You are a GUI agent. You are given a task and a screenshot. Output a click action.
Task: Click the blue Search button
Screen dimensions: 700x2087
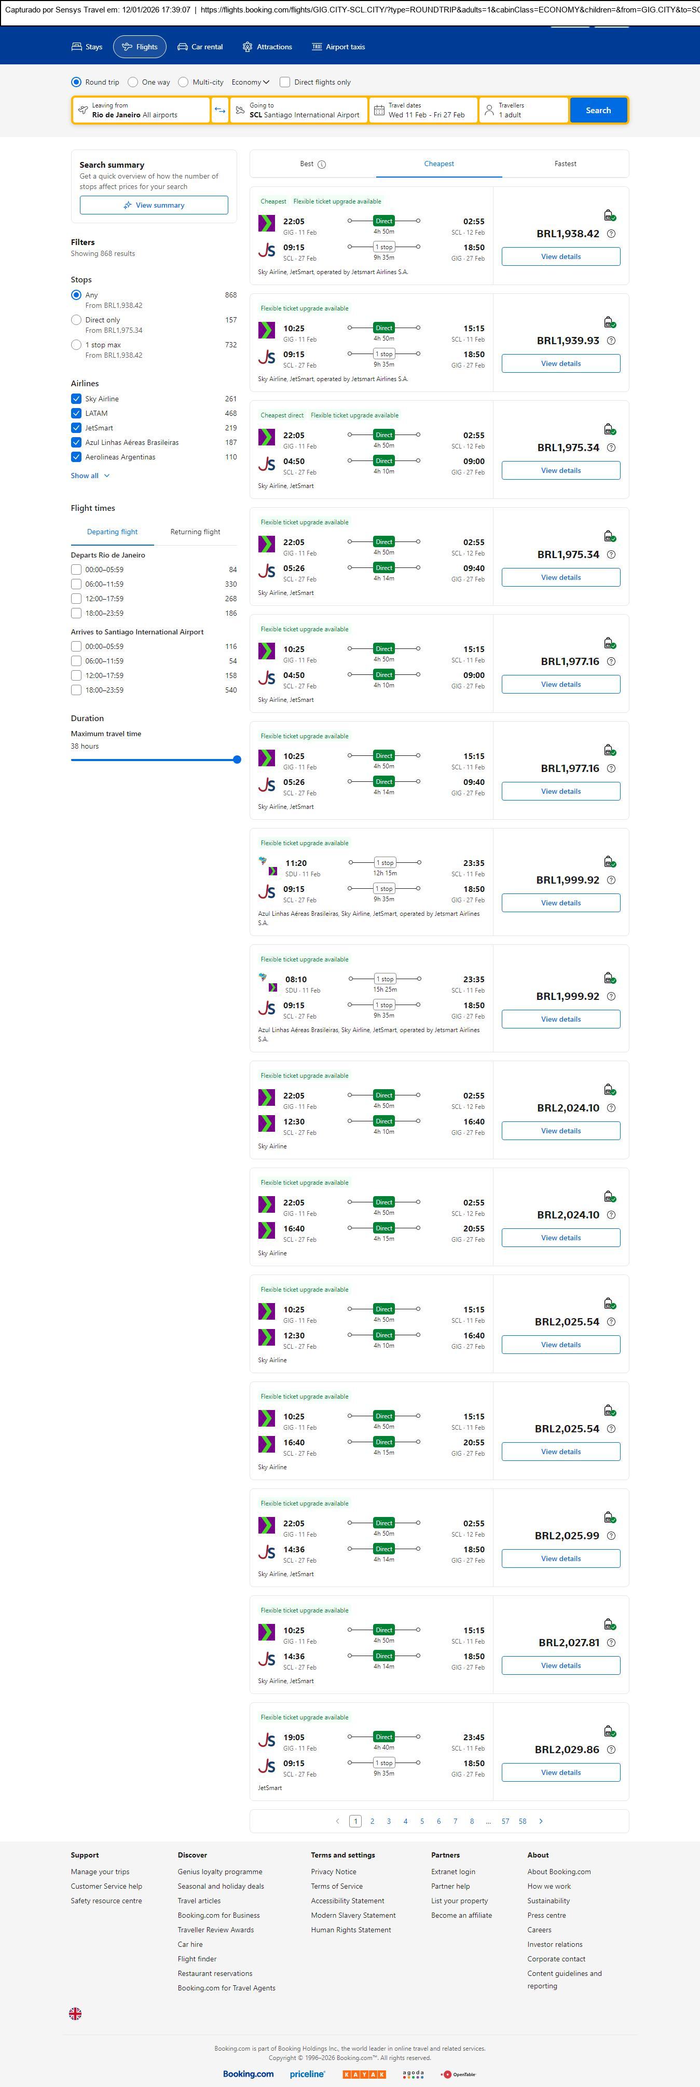coord(598,110)
